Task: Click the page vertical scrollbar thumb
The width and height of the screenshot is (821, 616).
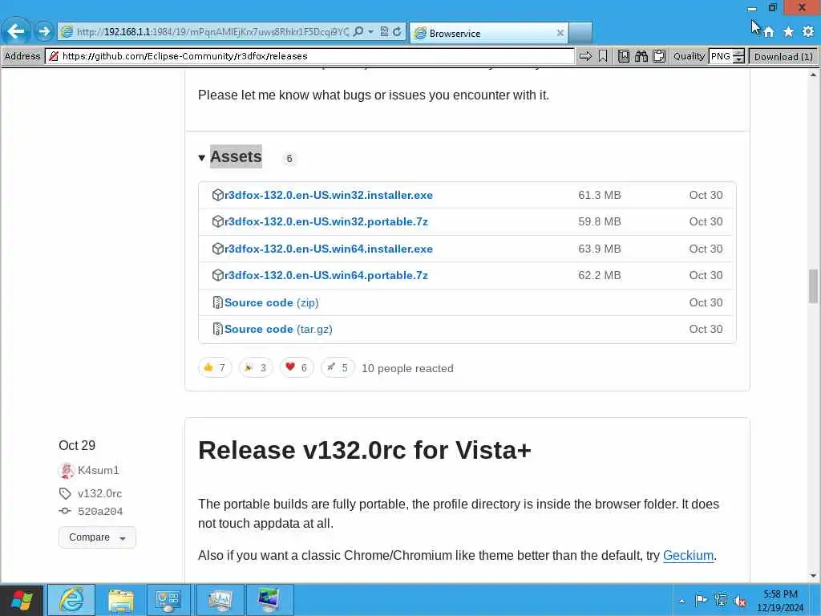Action: (813, 286)
